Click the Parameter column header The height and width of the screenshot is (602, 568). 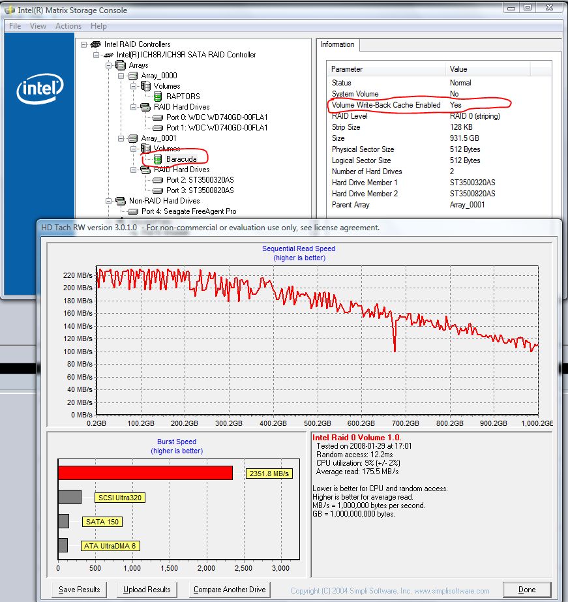pyautogui.click(x=386, y=69)
